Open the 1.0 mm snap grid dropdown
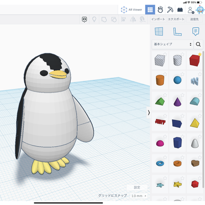This screenshot has width=205, height=205. pos(138,196)
